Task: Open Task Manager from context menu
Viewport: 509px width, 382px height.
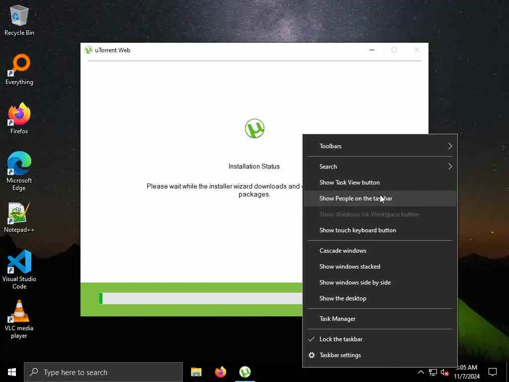Action: [380, 319]
